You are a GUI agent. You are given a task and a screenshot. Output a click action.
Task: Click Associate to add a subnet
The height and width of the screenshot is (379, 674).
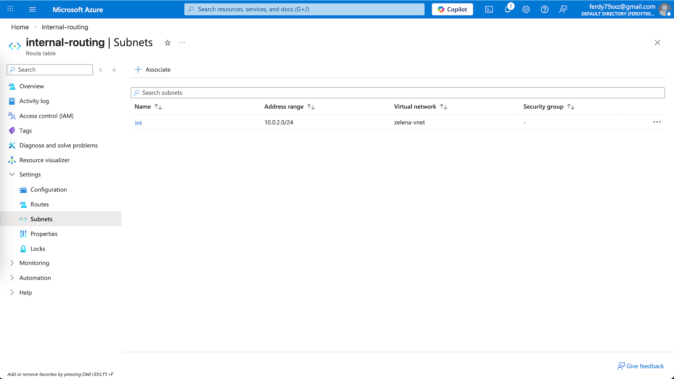153,69
